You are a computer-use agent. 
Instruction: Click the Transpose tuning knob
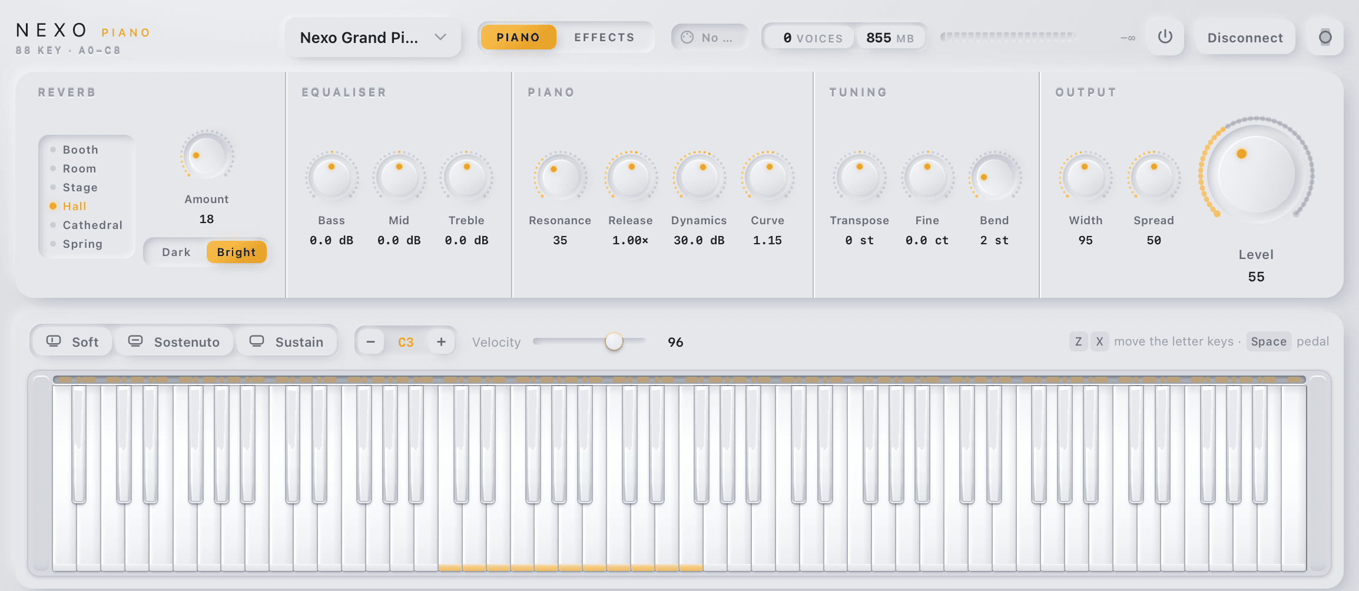click(x=859, y=177)
